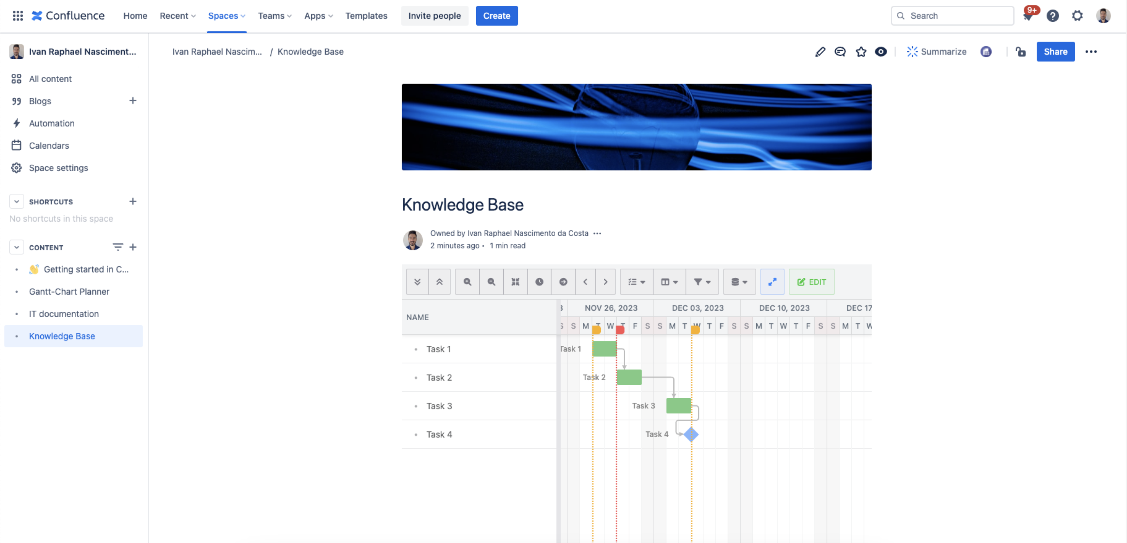Expand all tasks with double-down chevron

[417, 282]
